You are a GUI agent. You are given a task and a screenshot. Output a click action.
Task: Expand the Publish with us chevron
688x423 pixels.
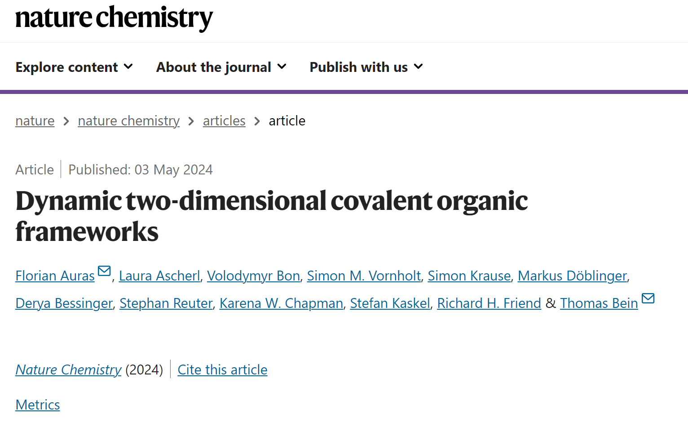tap(419, 67)
